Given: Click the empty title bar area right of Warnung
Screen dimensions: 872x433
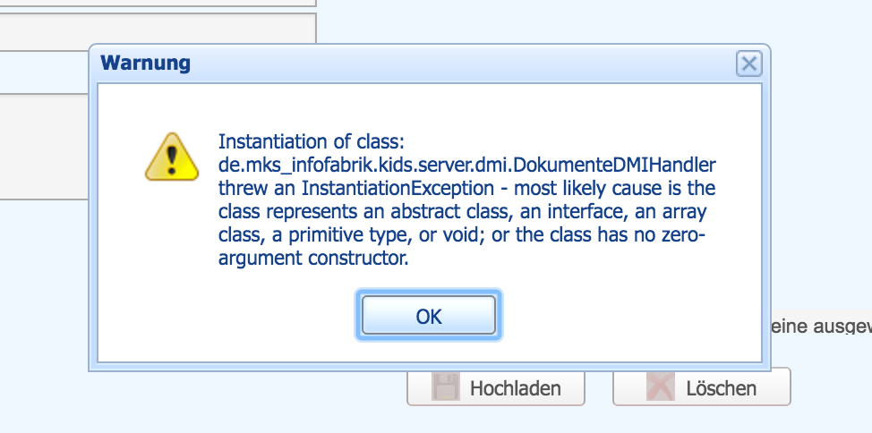Looking at the screenshot, I should [448, 64].
